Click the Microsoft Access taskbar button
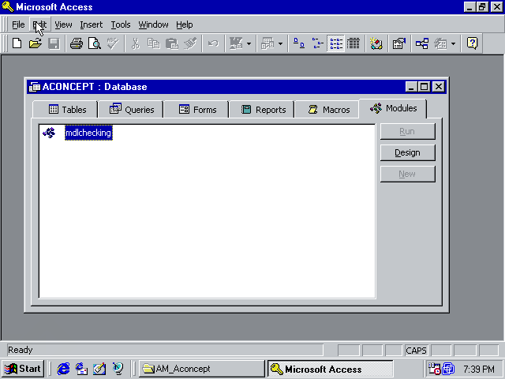Screen dimensions: 505x379 (x=331, y=369)
